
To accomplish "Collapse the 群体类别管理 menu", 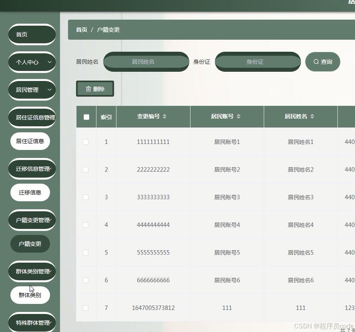I will coord(32,271).
